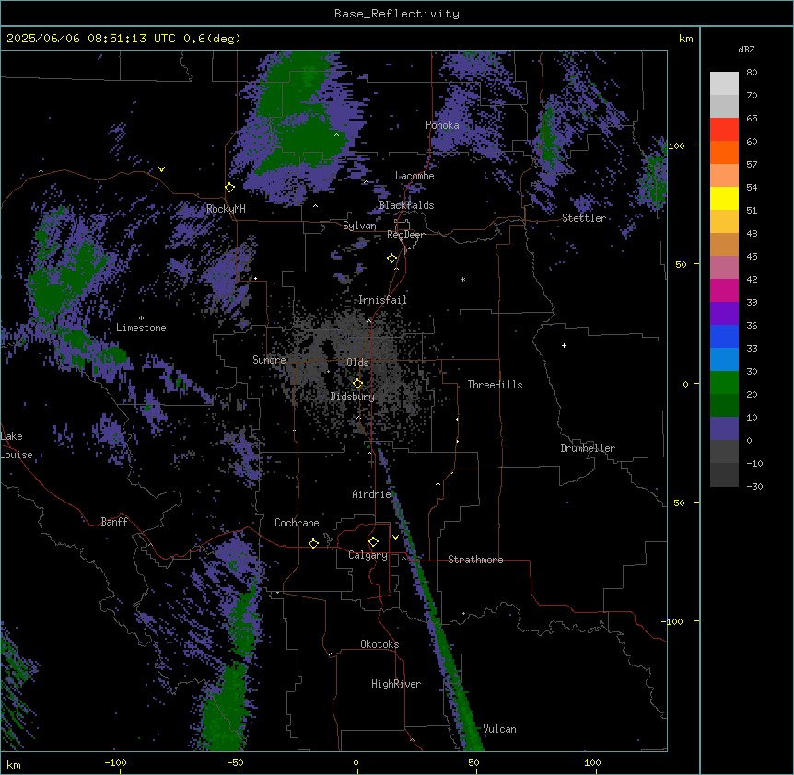794x775 pixels.
Task: Click the Base_Reflectivity title
Action: 397,14
